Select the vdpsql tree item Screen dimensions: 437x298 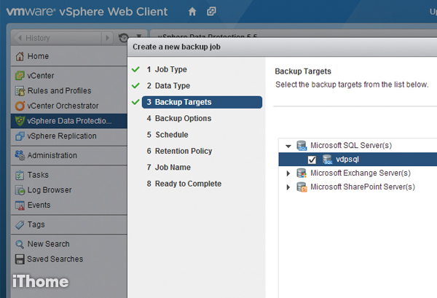click(347, 160)
